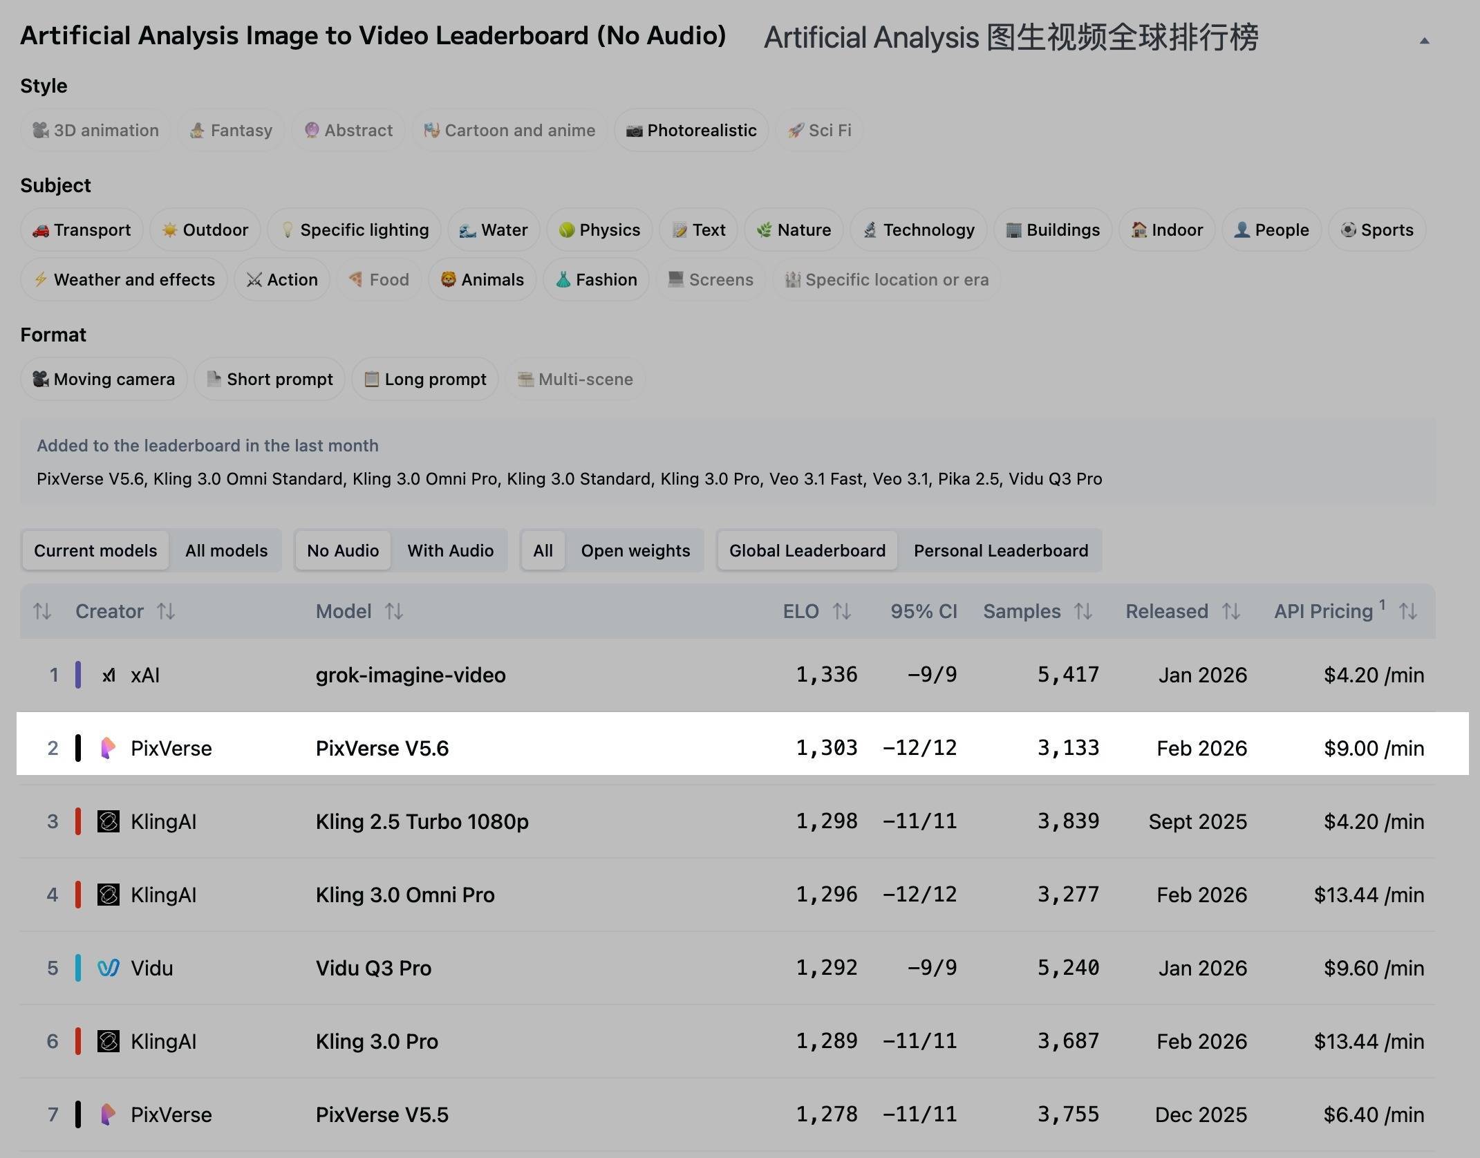Image resolution: width=1480 pixels, height=1158 pixels.
Task: Click KlingAI logo beside Kling 2.5 Turbo
Action: [x=109, y=821]
